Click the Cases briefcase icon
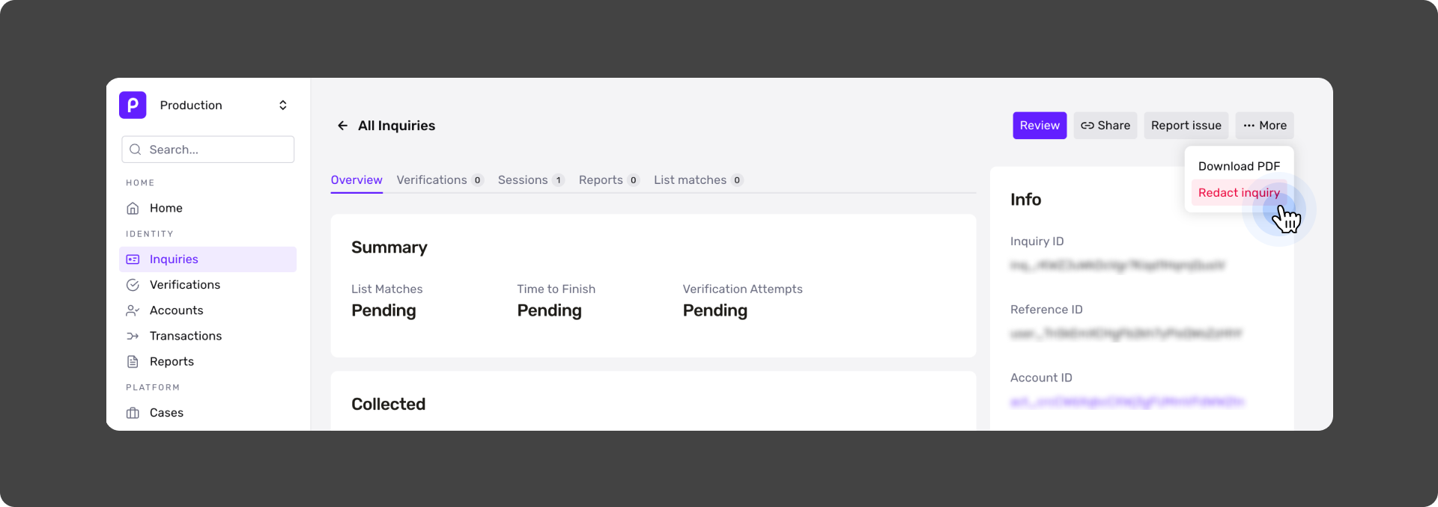 [x=133, y=413]
